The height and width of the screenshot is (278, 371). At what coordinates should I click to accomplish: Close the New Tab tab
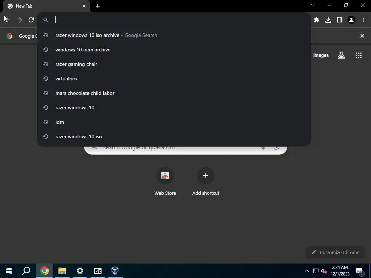click(84, 6)
